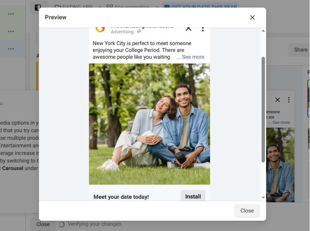310x231 pixels.
Task: Click the Share button on the right
Action: coord(301,50)
